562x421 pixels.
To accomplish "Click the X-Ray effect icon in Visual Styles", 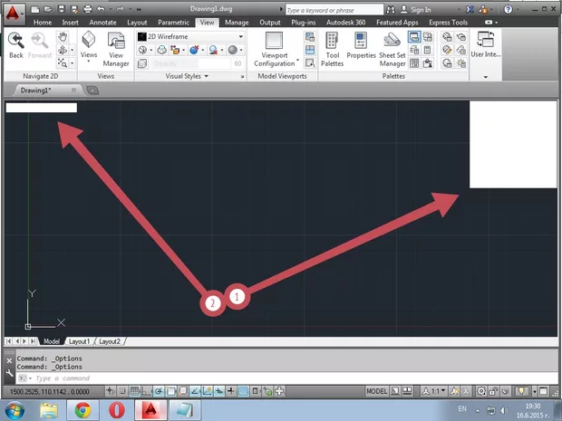I will click(x=142, y=63).
